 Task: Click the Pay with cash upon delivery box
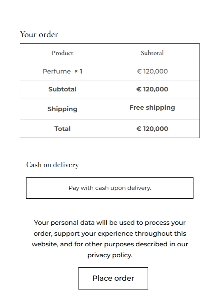point(110,188)
